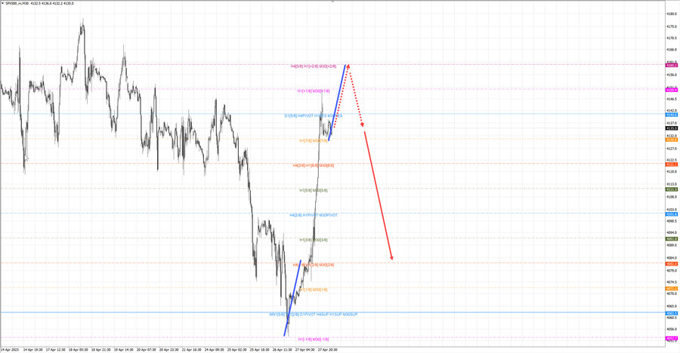Click the 18 Apr 05:30 time label

tap(78, 349)
